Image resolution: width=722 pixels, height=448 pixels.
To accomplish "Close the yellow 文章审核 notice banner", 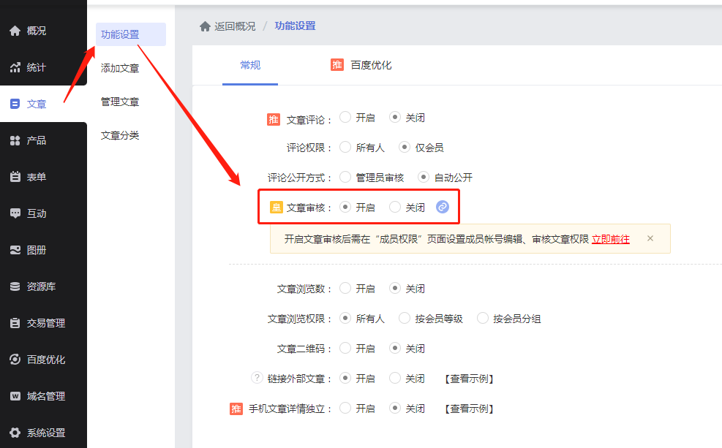I will [650, 238].
